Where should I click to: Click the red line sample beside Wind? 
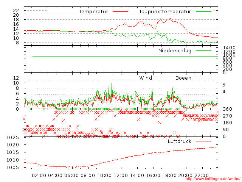point(164,78)
